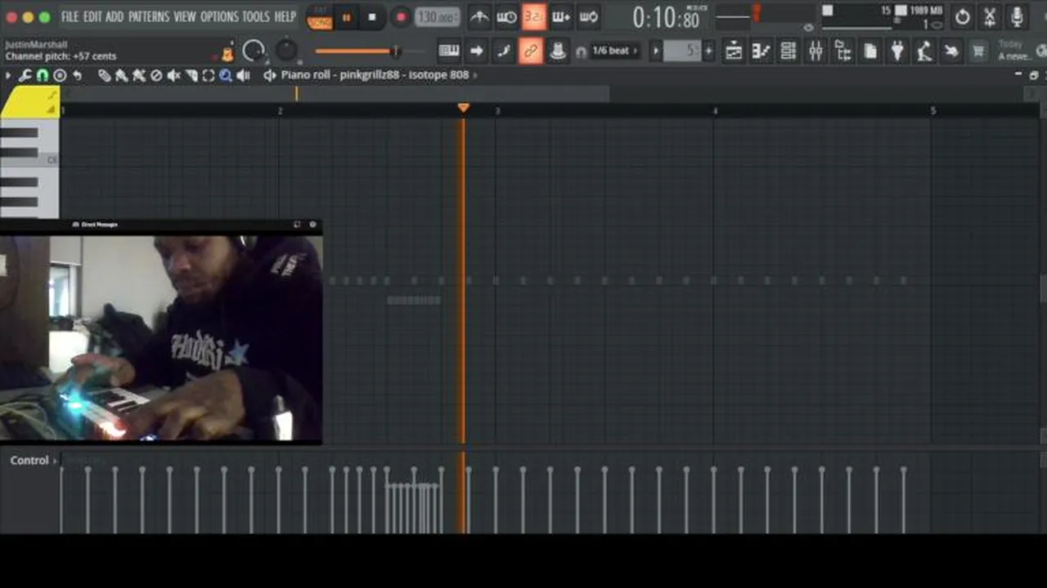
Task: Open the Control lane selector arrow
Action: (x=55, y=461)
